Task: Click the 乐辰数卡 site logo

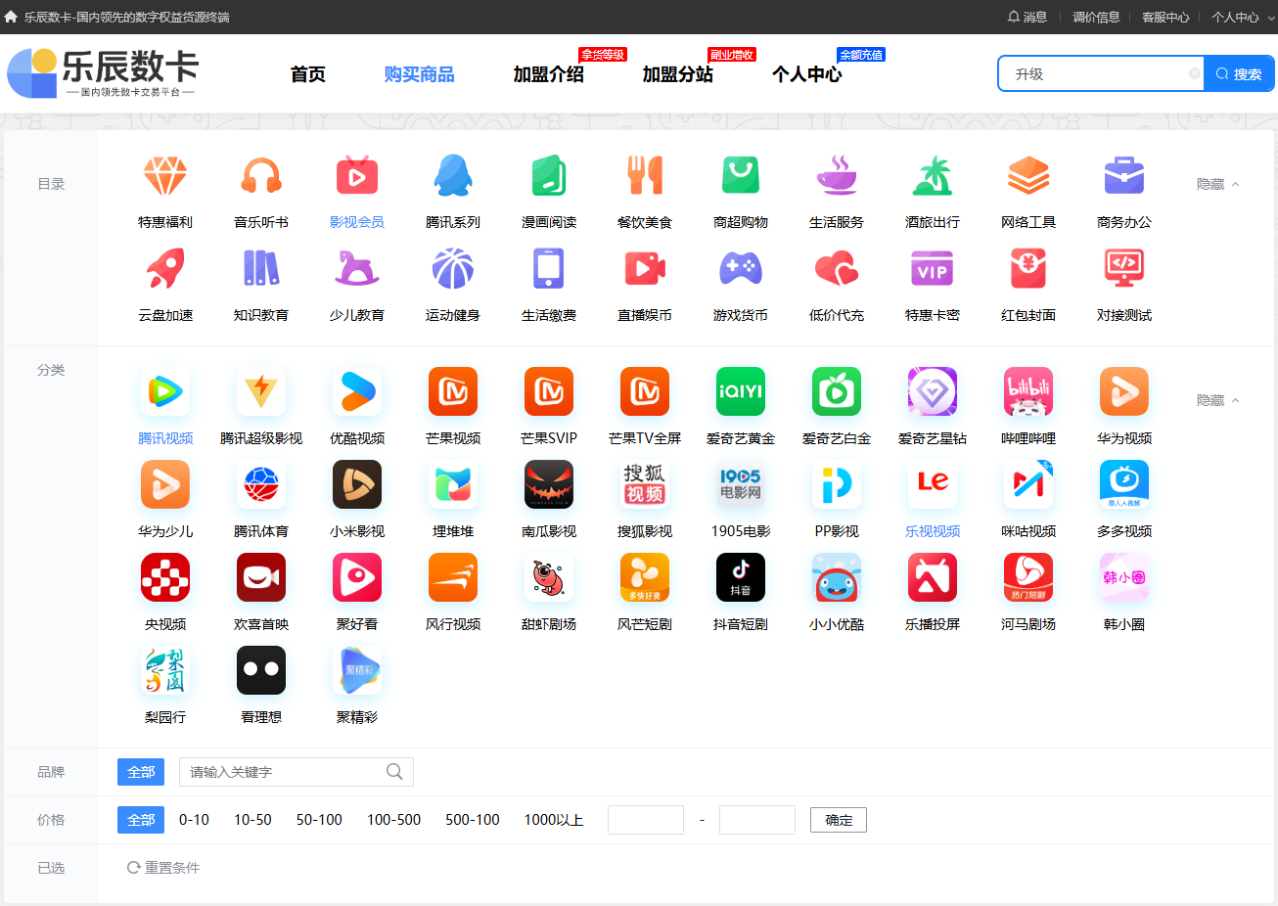Action: pyautogui.click(x=103, y=73)
